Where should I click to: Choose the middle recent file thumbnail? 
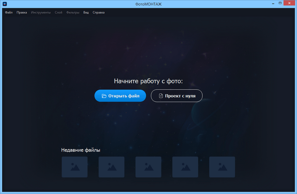coord(148,167)
